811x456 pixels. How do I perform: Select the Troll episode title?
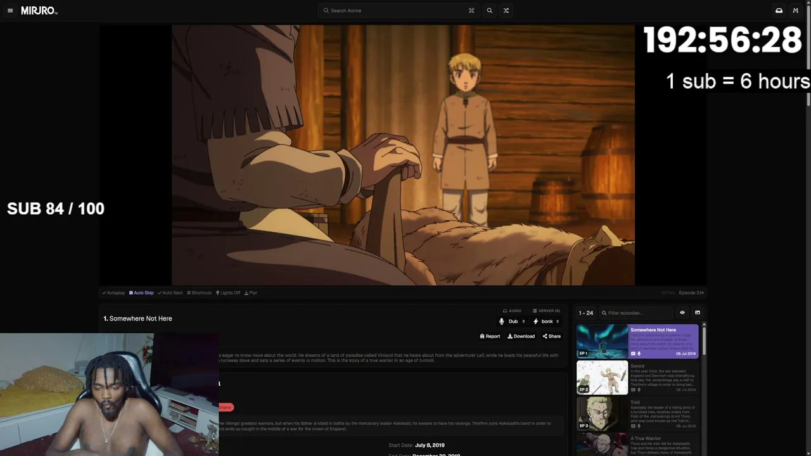point(635,402)
